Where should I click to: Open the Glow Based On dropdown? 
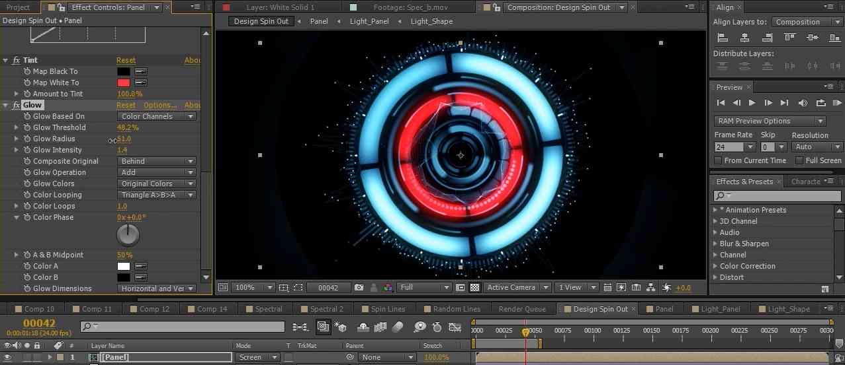tap(157, 116)
